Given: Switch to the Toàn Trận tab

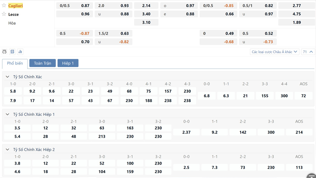Looking at the screenshot, I should tap(42, 63).
